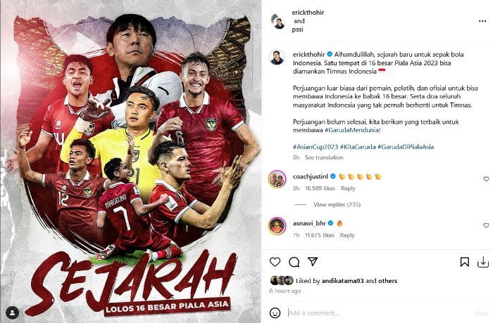Viewport: 493px width, 323px height.
Task: Like the post with the heart icon
Action: pyautogui.click(x=275, y=262)
